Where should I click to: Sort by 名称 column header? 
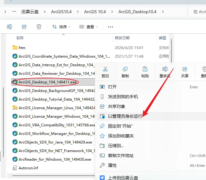pos(20,38)
